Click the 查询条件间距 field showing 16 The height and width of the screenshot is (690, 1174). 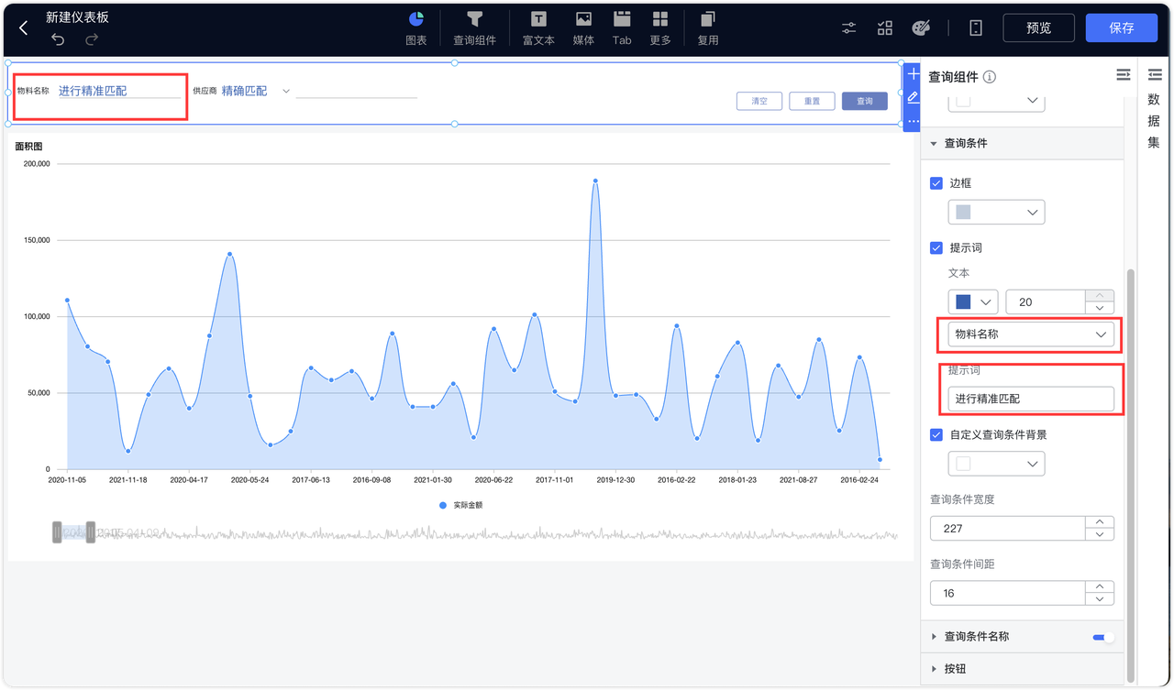pyautogui.click(x=1008, y=593)
